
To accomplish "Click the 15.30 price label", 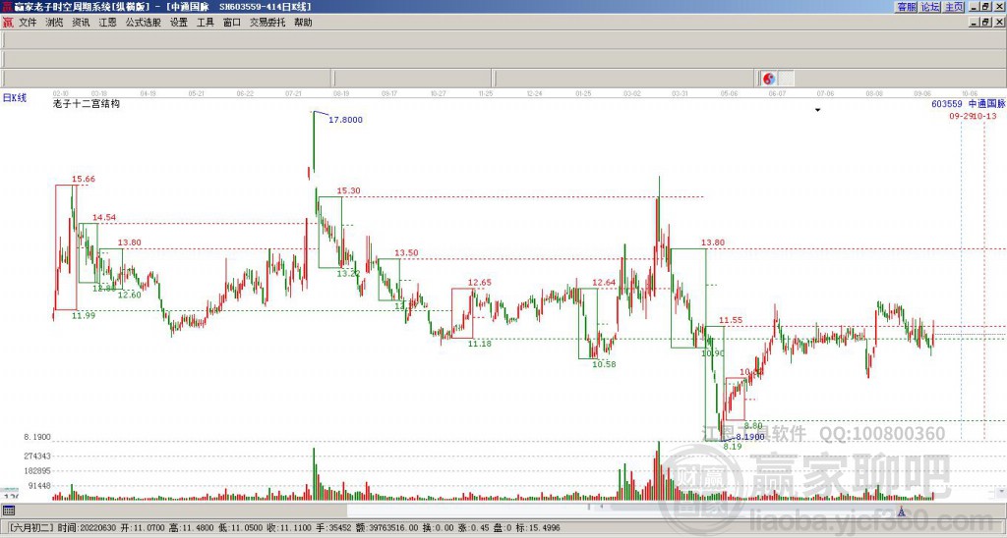I will (349, 190).
